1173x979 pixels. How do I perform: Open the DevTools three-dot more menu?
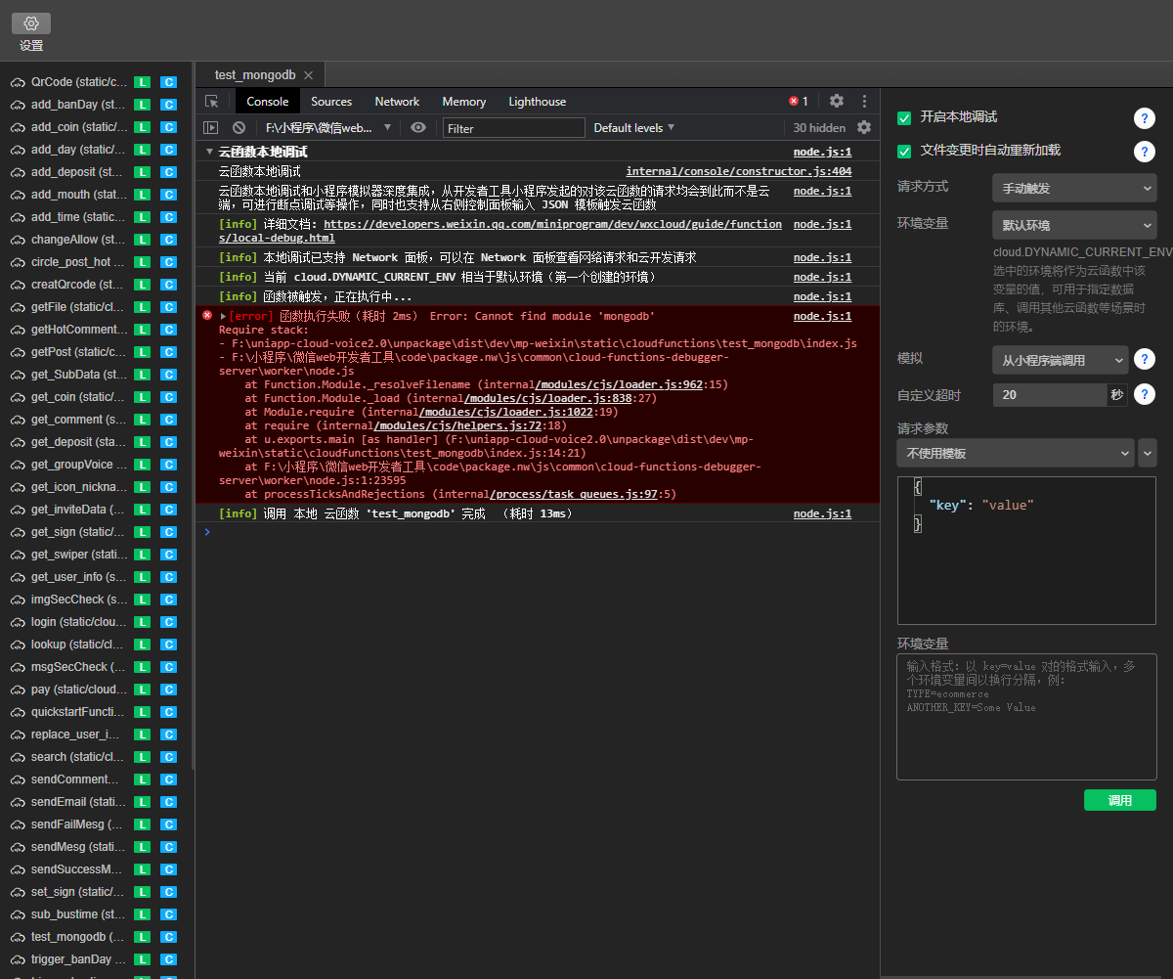(864, 101)
